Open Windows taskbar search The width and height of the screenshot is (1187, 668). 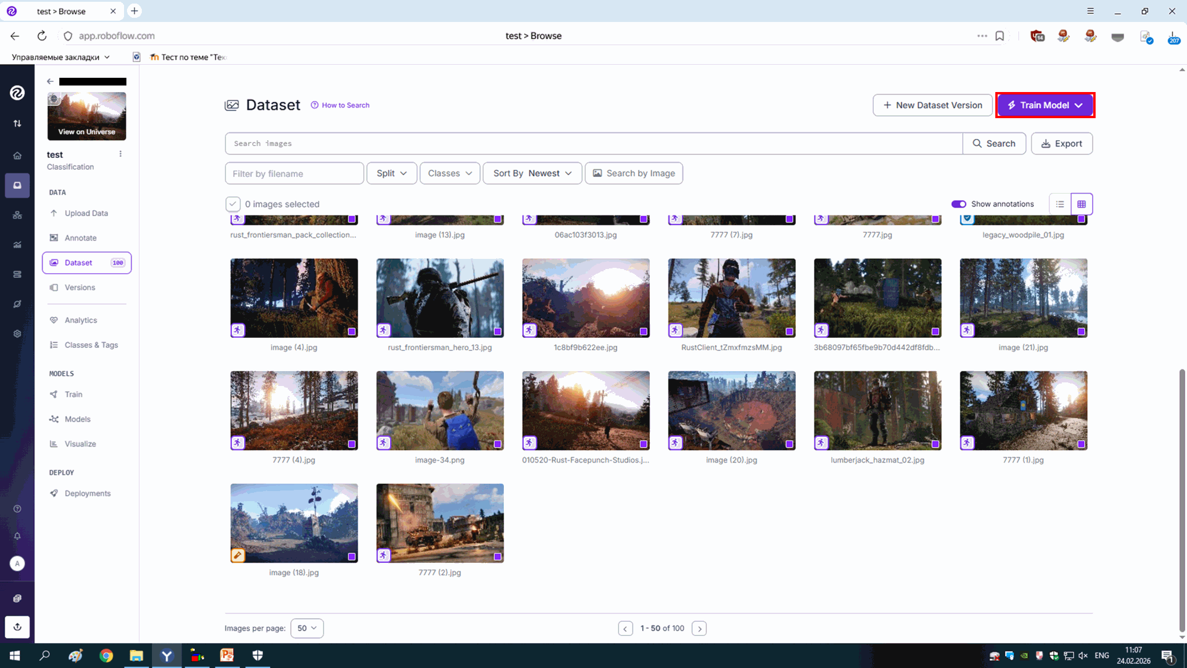pyautogui.click(x=45, y=656)
